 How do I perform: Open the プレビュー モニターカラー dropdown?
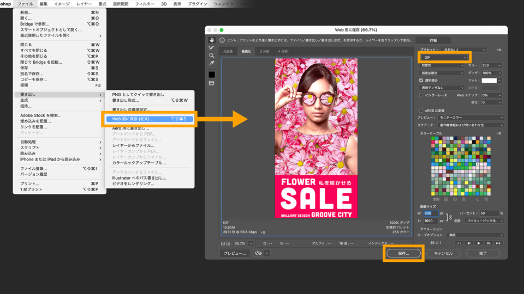tap(470, 118)
